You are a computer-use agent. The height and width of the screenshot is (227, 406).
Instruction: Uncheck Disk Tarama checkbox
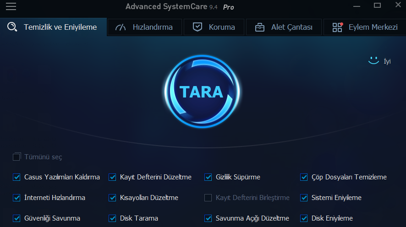coord(112,218)
